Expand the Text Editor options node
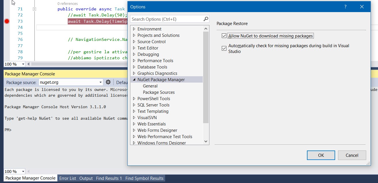 [134, 48]
